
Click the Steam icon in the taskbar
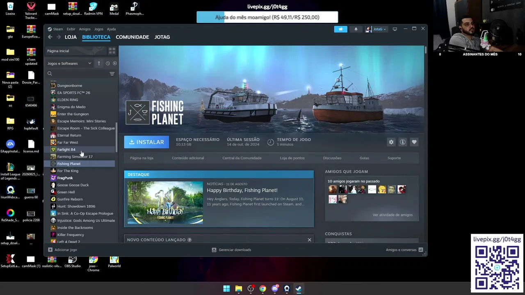pyautogui.click(x=299, y=288)
